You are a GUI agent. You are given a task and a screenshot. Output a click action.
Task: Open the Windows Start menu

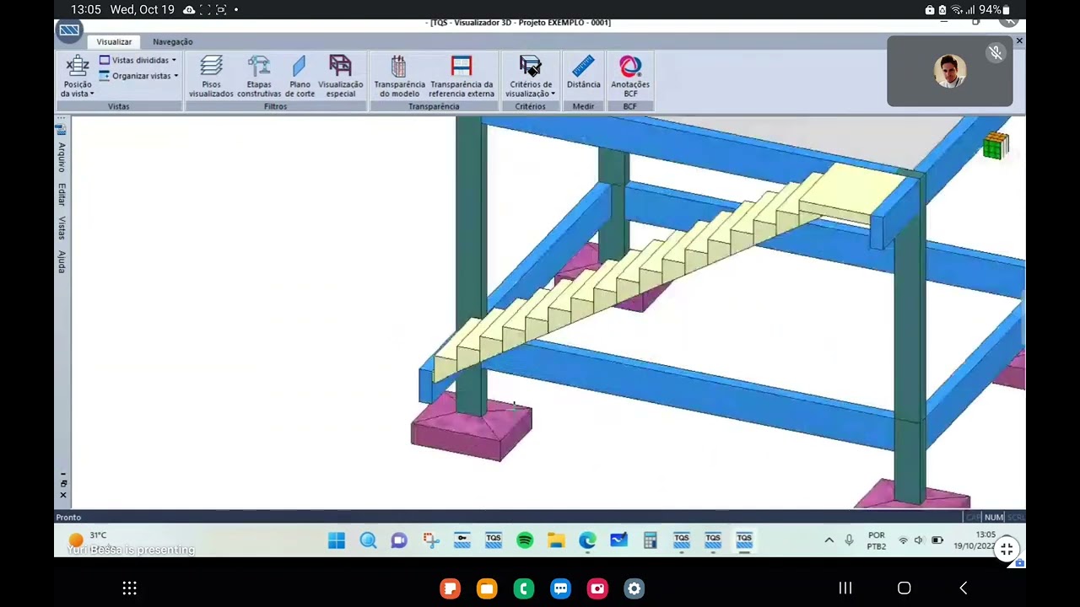[x=337, y=540]
